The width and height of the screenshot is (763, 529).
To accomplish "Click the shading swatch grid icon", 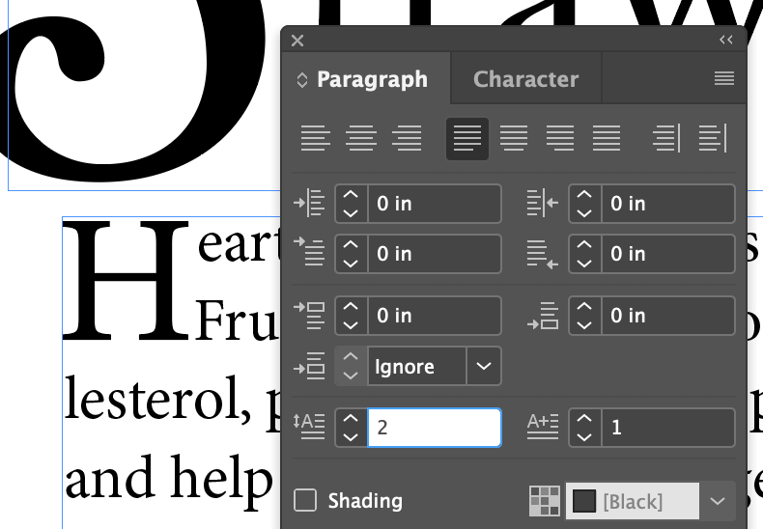I will coord(544,501).
